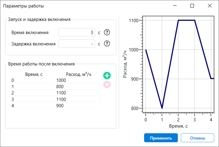Cancel the dialog with the Отмена button
Screen dimensions: 219x147
[x=197, y=138]
